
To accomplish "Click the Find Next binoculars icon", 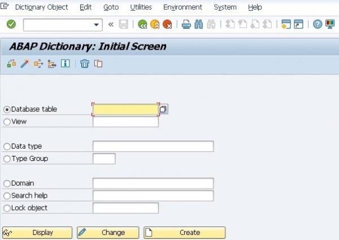I will [211, 24].
